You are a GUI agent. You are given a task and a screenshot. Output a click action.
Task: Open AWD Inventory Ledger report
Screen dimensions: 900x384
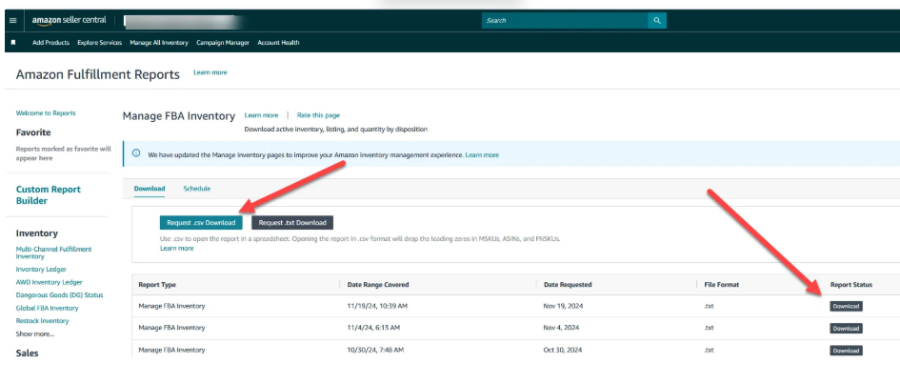50,282
